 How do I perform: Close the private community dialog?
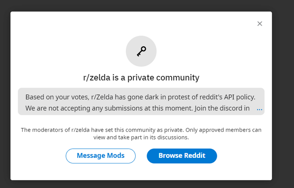pos(260,24)
